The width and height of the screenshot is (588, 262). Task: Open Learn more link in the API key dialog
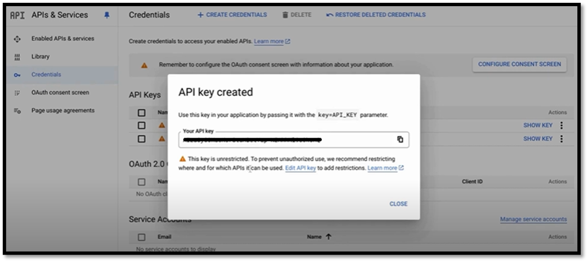[385, 168]
